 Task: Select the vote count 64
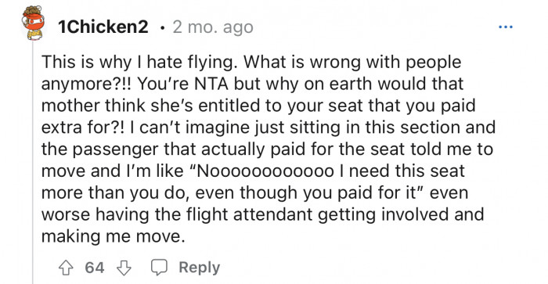[x=95, y=268]
